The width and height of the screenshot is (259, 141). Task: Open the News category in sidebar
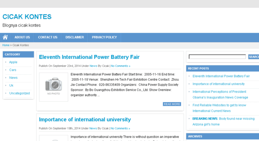point(13,78)
